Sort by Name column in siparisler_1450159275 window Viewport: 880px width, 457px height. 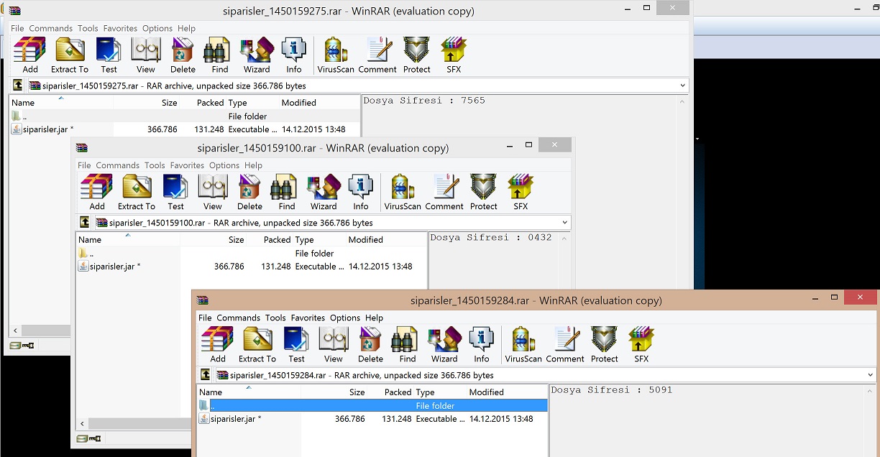pos(61,102)
